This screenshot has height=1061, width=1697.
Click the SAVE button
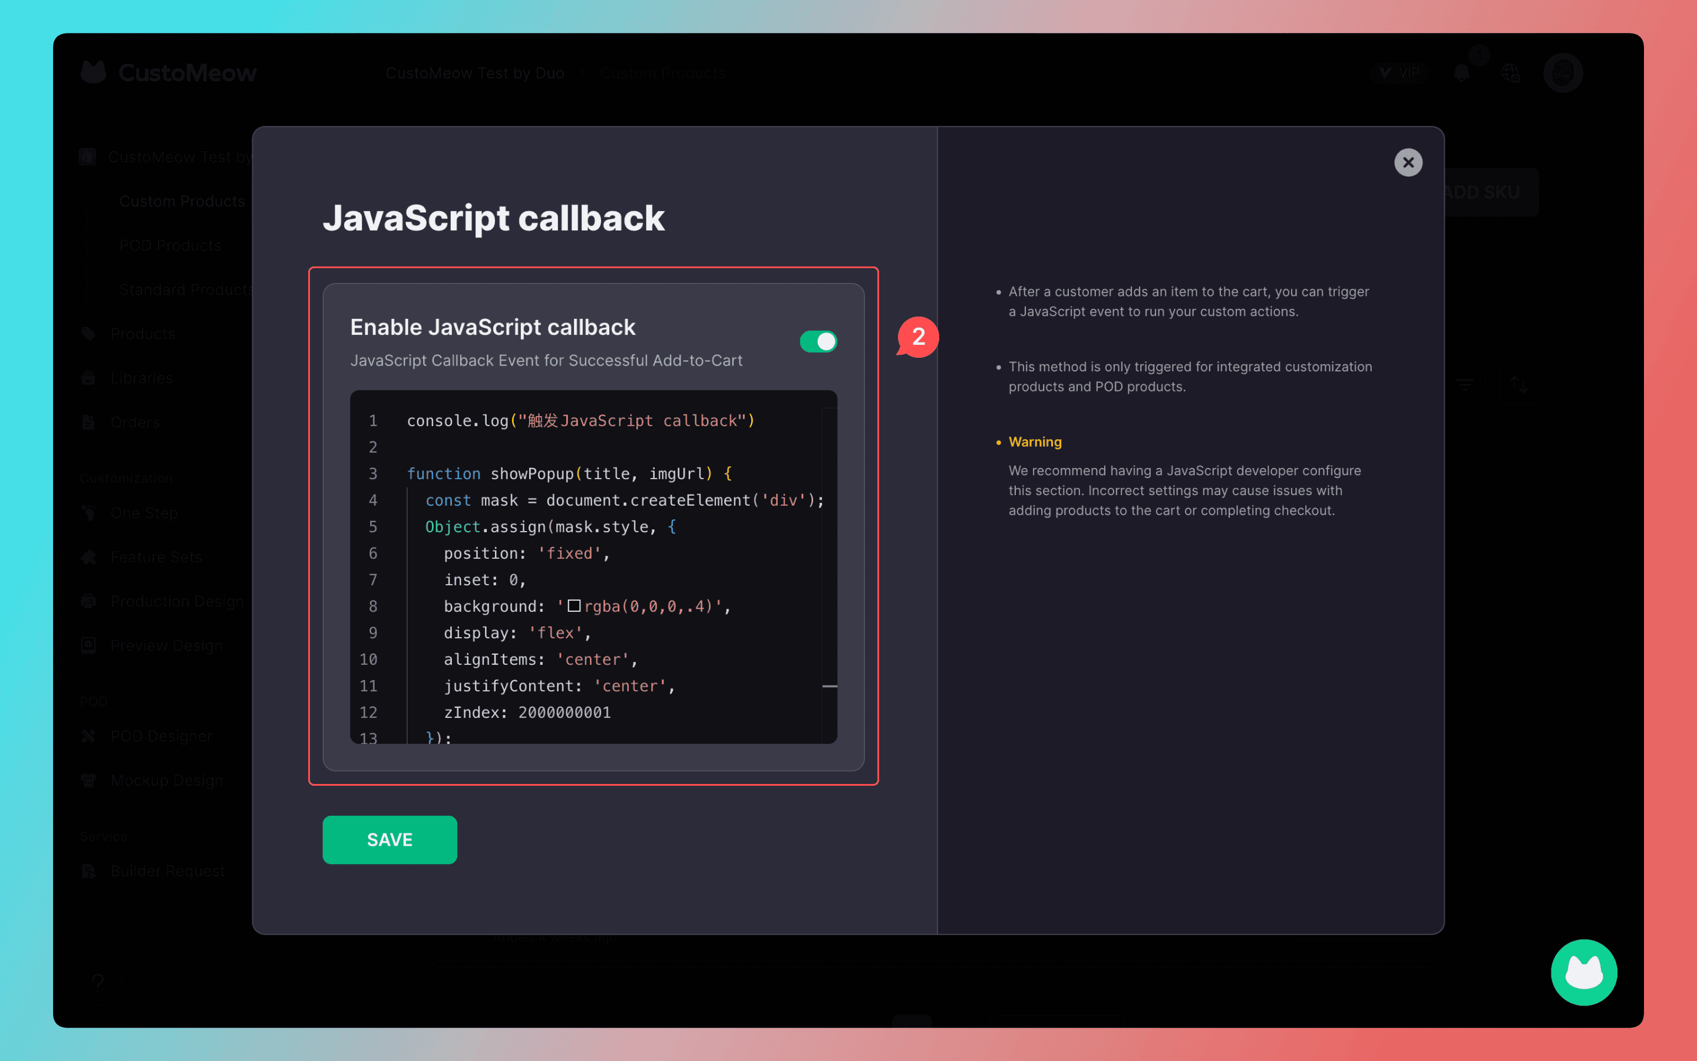389,839
